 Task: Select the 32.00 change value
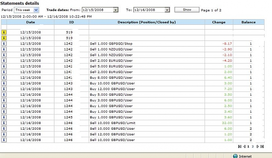[227, 123]
